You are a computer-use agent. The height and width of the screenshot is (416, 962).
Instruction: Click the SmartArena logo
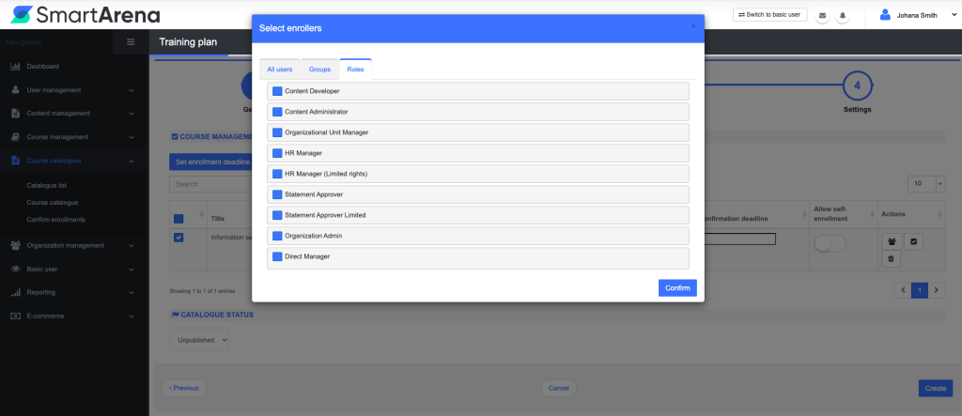tap(85, 15)
